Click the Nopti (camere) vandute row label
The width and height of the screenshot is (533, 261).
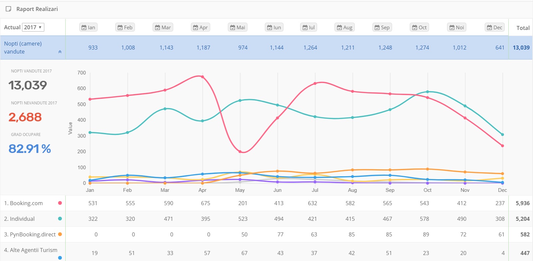pos(23,48)
